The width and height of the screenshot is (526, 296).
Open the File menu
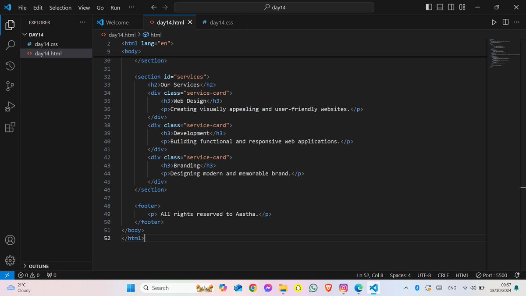22,7
